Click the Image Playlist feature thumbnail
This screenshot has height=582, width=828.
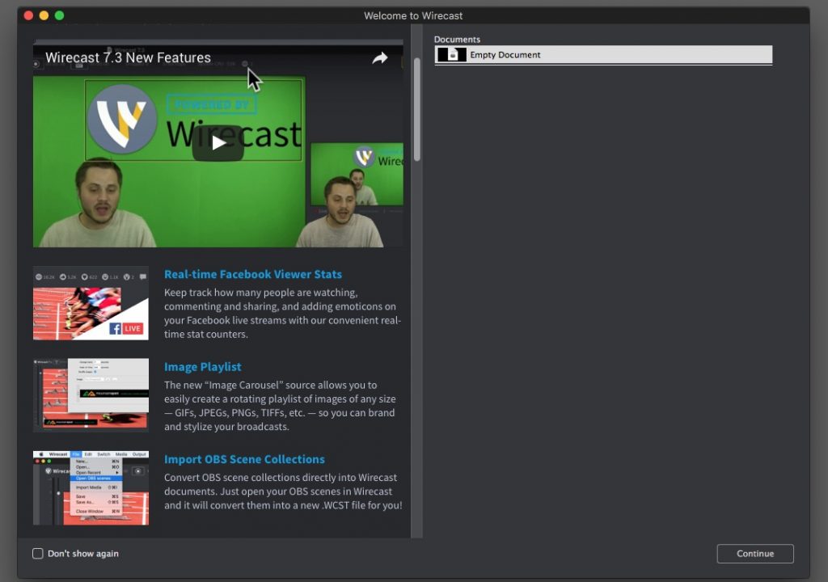pyautogui.click(x=91, y=395)
